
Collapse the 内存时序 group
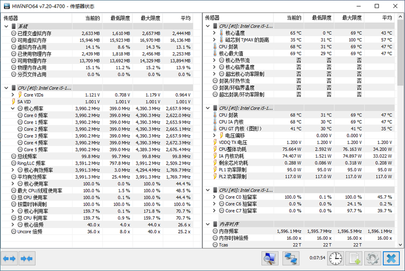click(208, 224)
